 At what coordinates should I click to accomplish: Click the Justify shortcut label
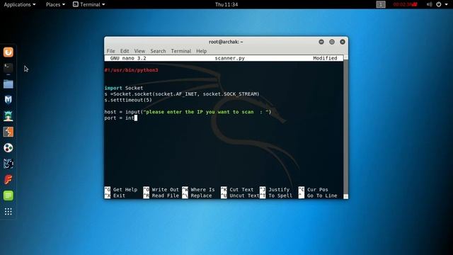279,190
